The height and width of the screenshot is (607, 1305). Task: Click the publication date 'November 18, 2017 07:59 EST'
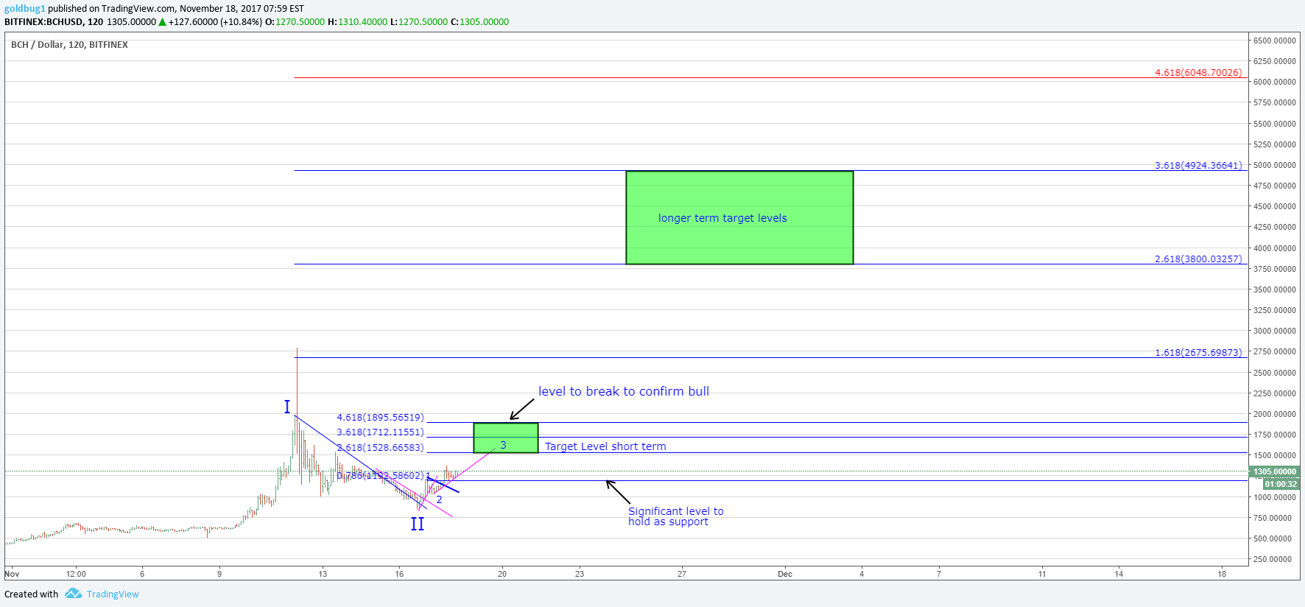[242, 9]
